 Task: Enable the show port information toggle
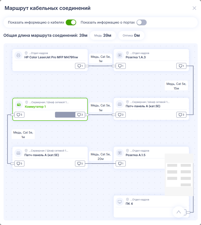pyautogui.click(x=142, y=22)
